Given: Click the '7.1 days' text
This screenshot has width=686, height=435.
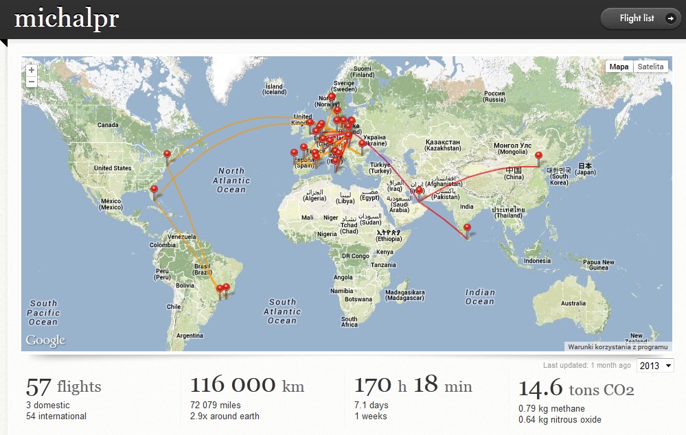Looking at the screenshot, I should [x=371, y=405].
